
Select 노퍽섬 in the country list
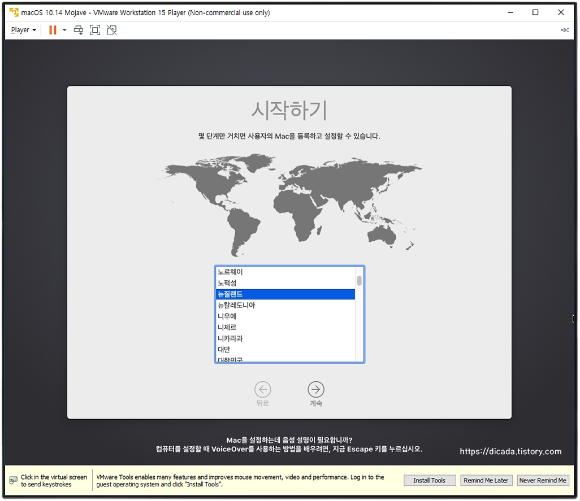pyautogui.click(x=285, y=283)
